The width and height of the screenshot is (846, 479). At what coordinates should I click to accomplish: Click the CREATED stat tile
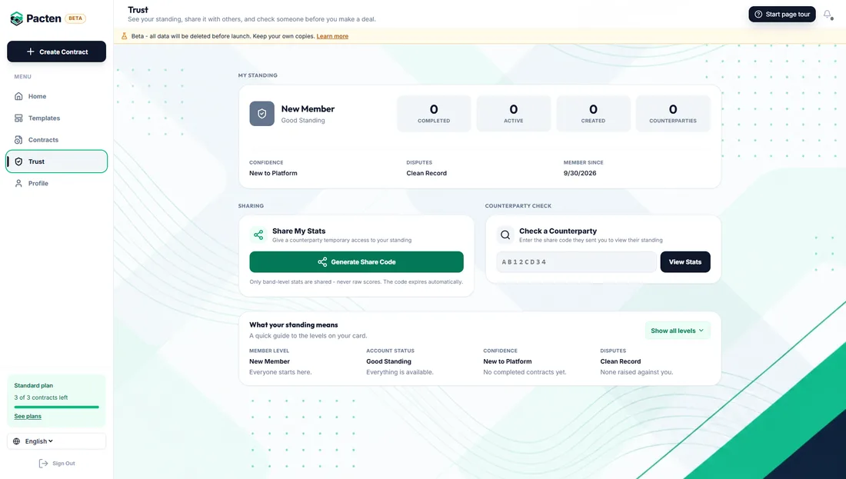coord(593,114)
